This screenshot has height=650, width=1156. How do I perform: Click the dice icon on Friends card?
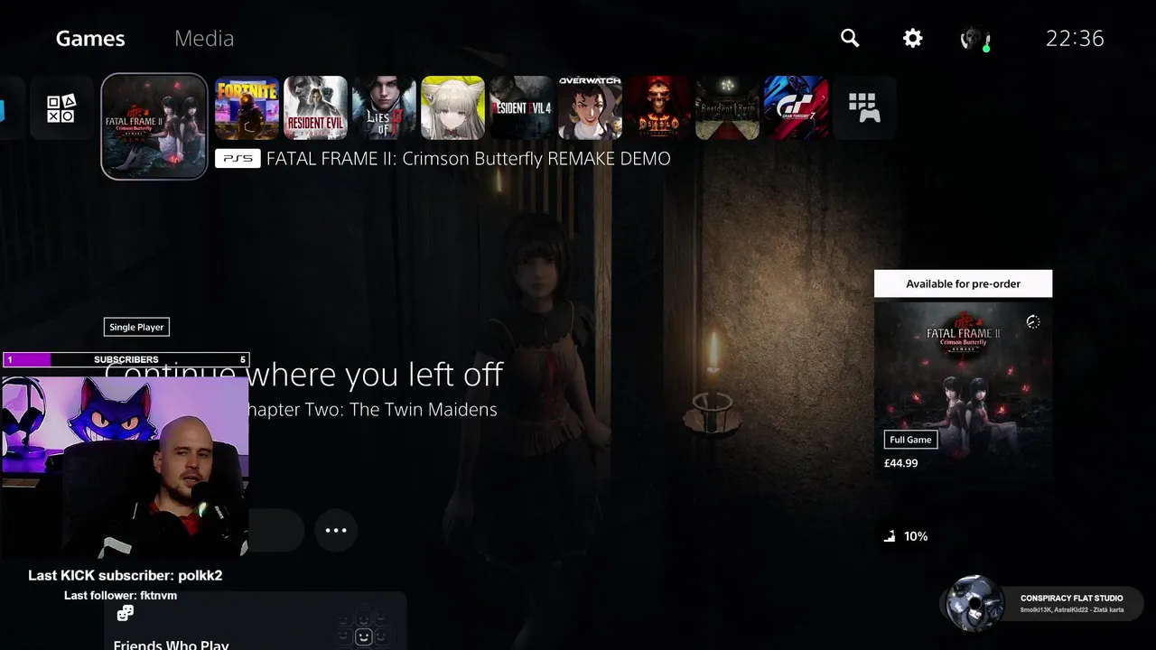tap(126, 614)
